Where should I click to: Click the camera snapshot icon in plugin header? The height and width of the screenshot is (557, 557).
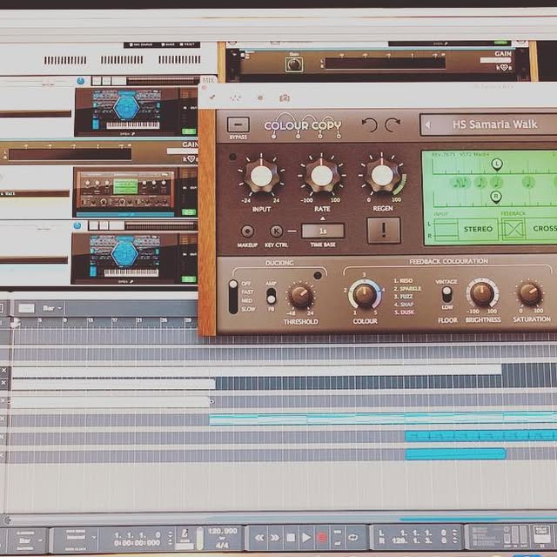point(285,97)
